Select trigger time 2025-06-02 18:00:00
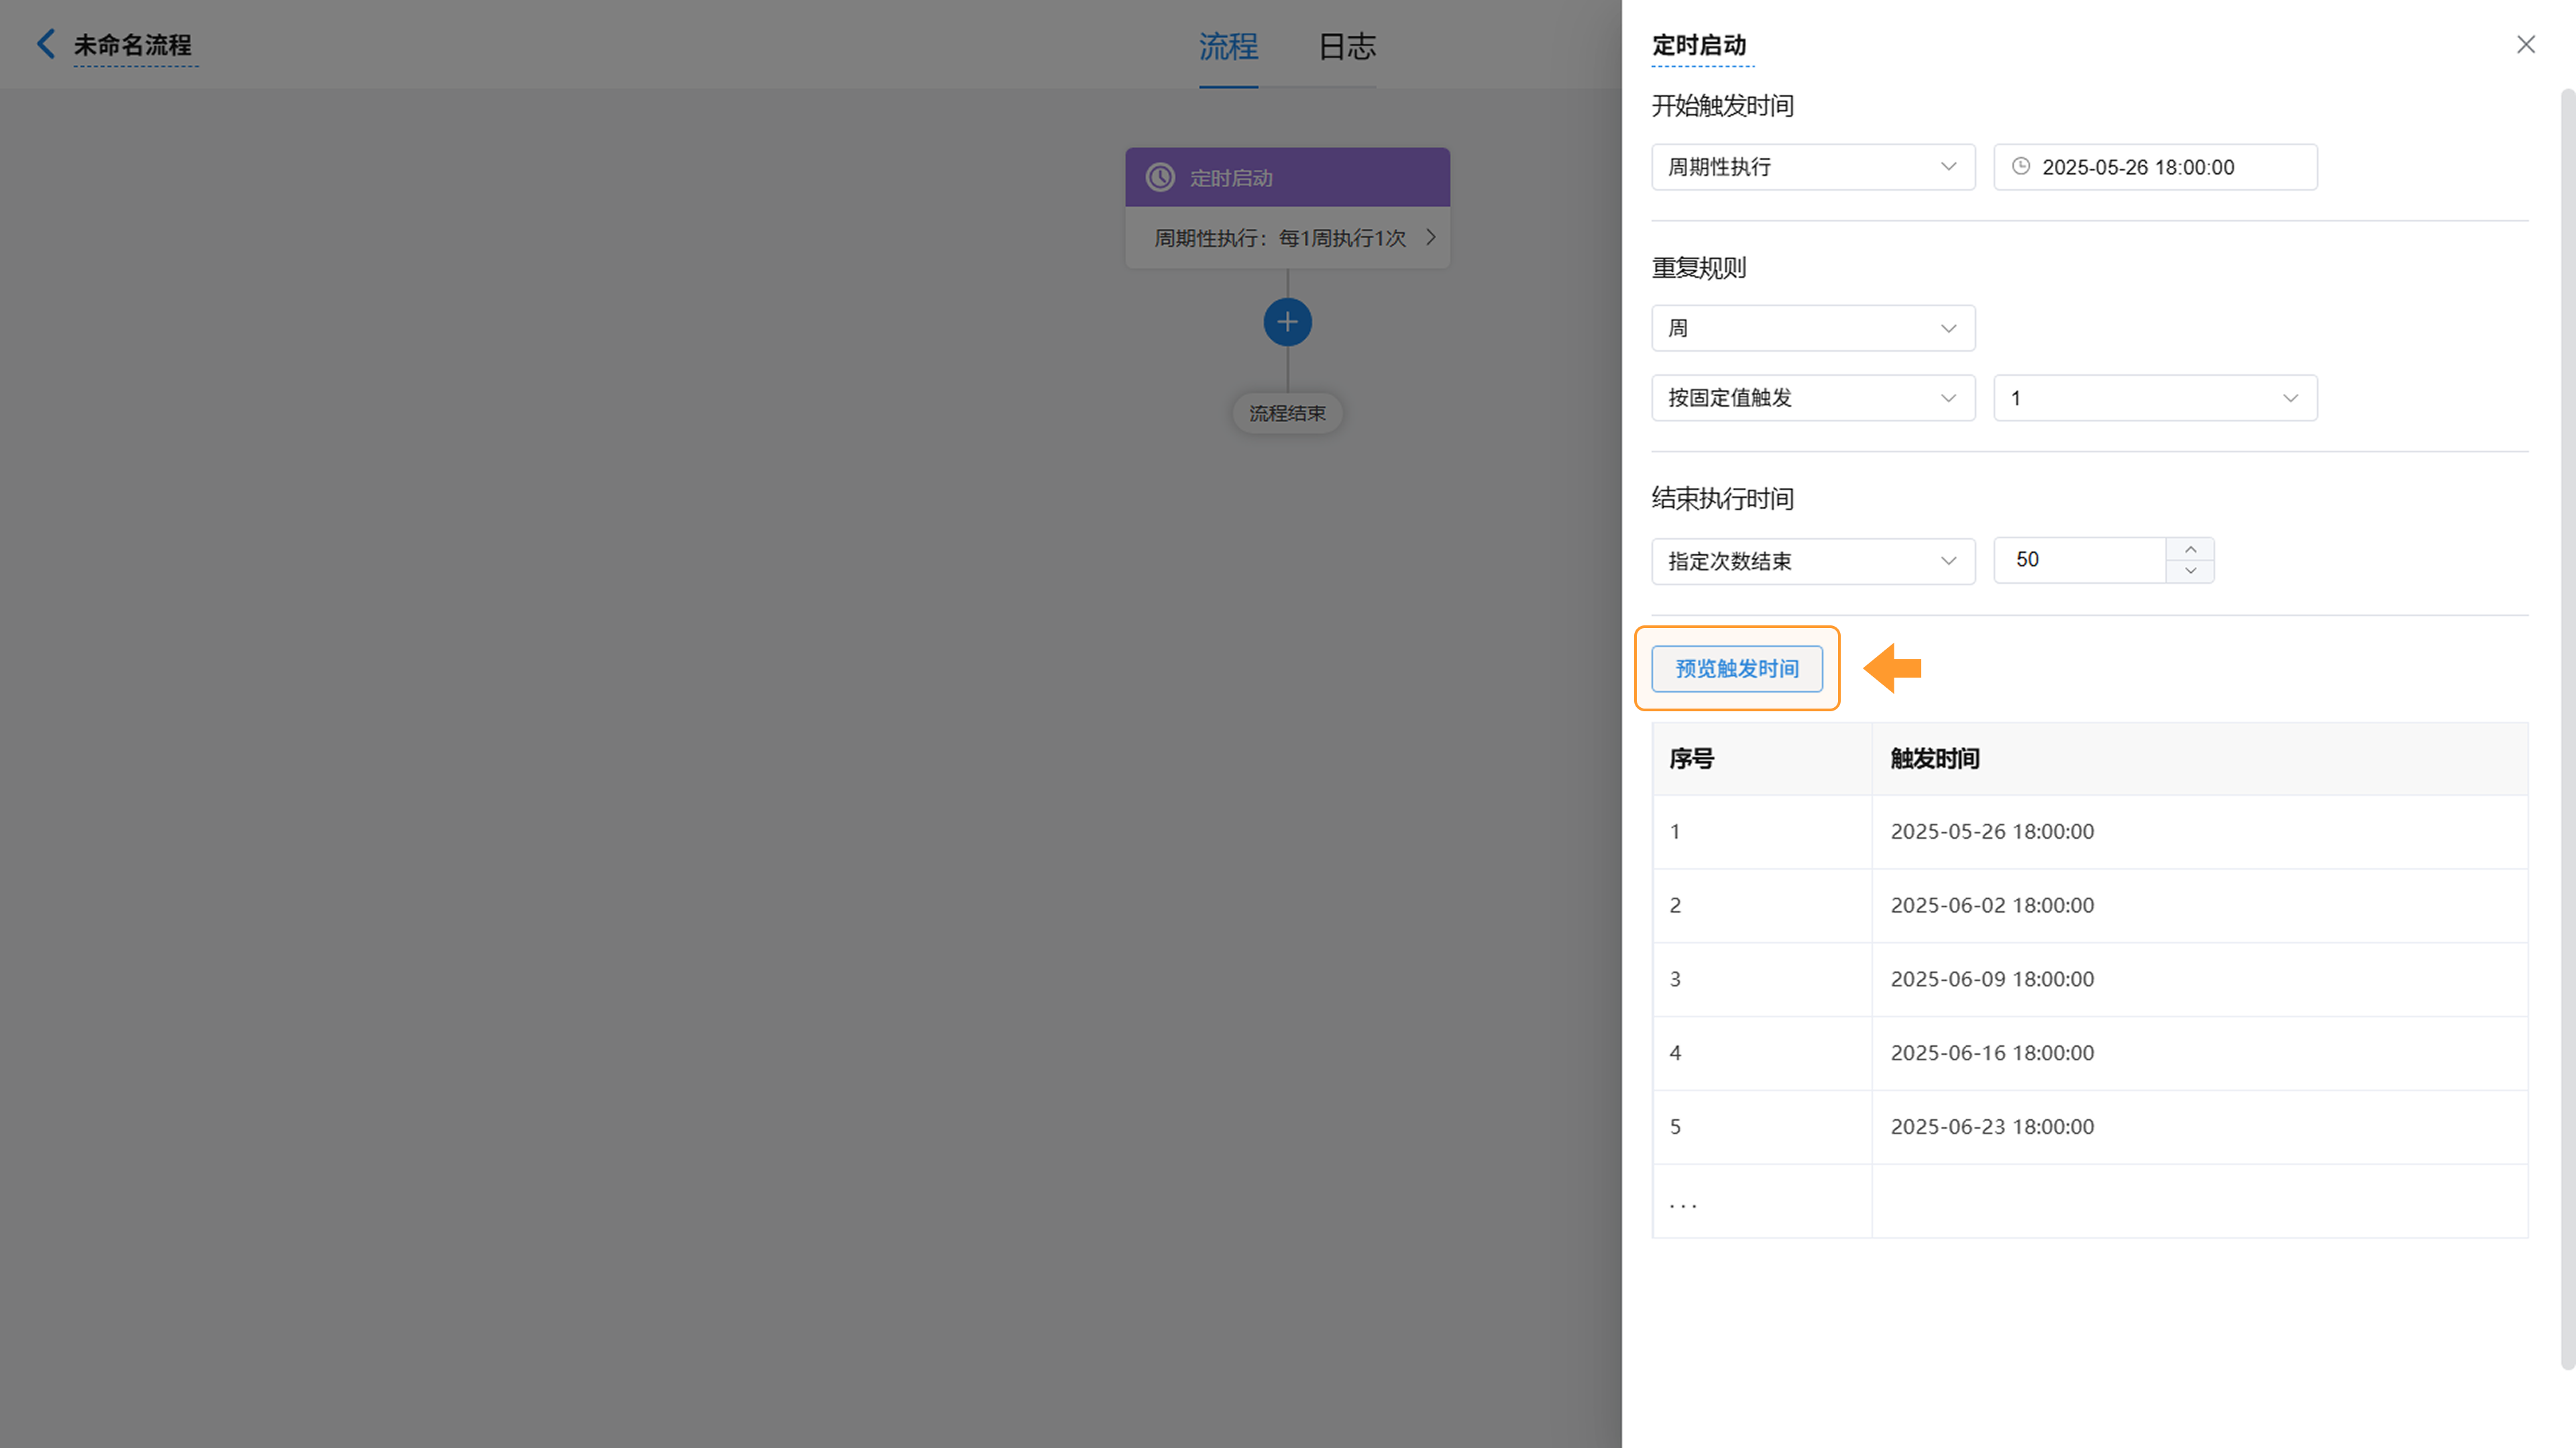 [1992, 905]
